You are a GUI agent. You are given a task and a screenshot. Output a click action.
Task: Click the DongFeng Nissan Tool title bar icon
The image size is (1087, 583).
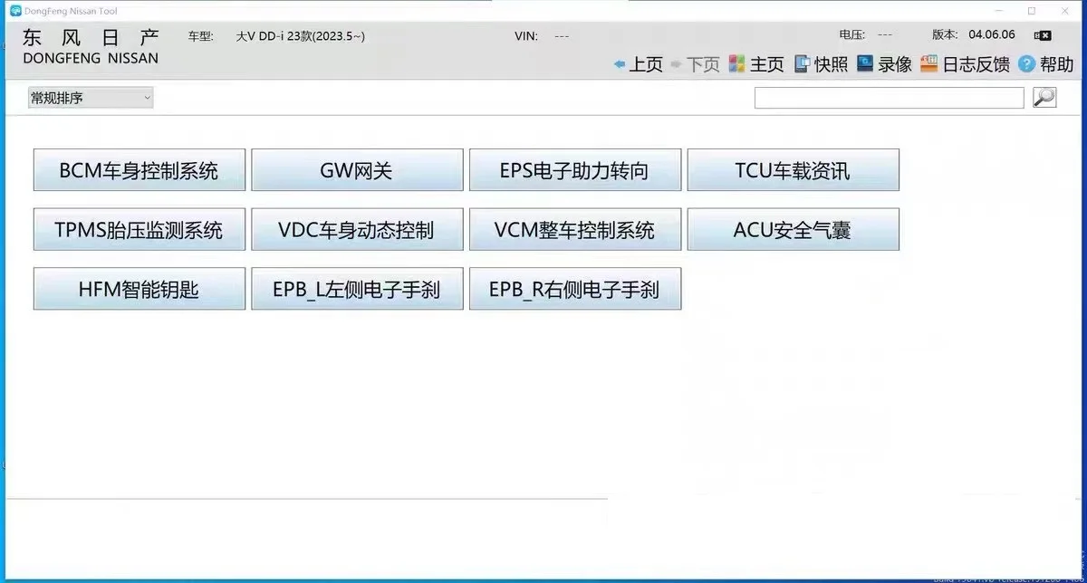tap(14, 11)
